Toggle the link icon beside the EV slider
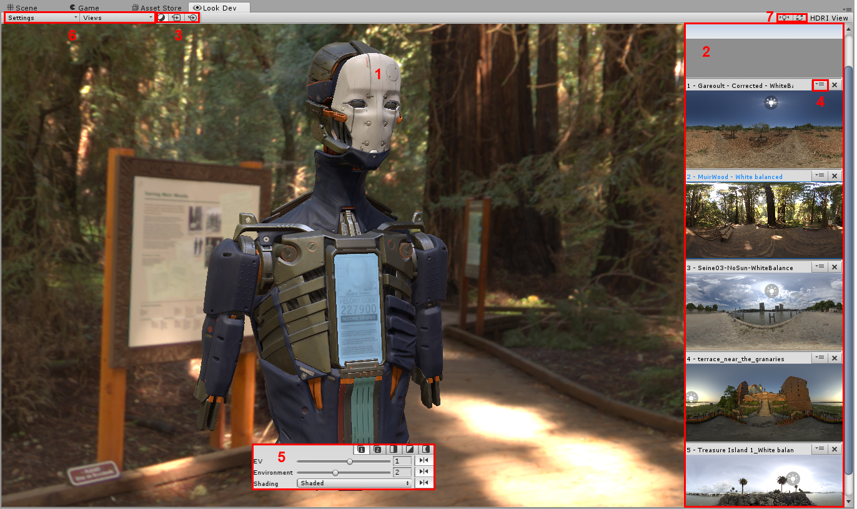 point(424,461)
